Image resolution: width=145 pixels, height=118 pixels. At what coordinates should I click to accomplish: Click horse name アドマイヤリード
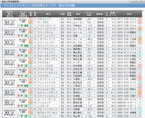click(47, 26)
